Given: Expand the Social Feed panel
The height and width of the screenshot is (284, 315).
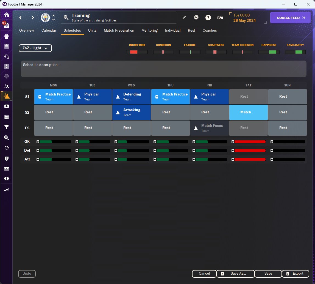Looking at the screenshot, I should point(290,18).
